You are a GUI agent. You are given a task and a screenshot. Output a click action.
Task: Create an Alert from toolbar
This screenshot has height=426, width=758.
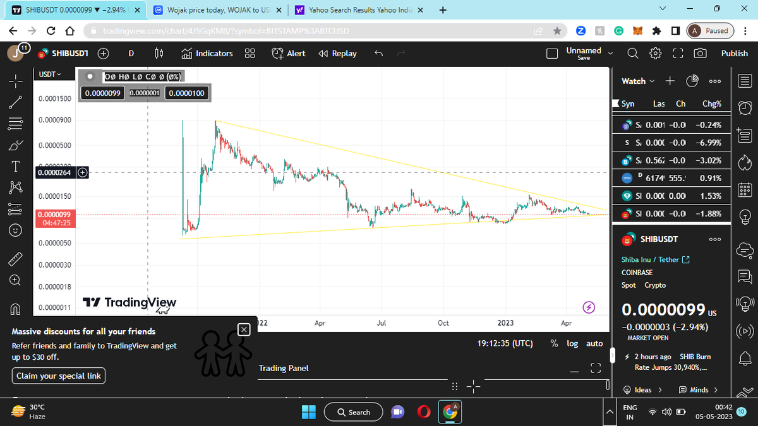[289, 54]
